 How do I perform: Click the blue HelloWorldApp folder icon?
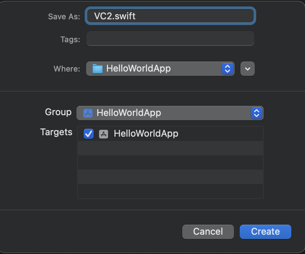[x=98, y=69]
